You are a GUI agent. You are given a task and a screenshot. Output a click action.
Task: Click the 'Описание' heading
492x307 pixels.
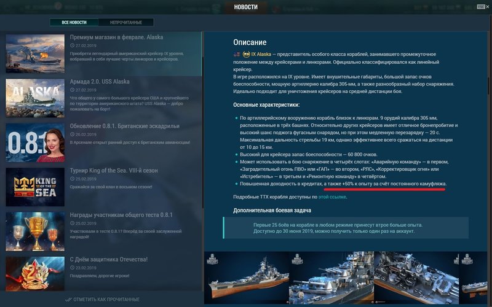pos(250,42)
